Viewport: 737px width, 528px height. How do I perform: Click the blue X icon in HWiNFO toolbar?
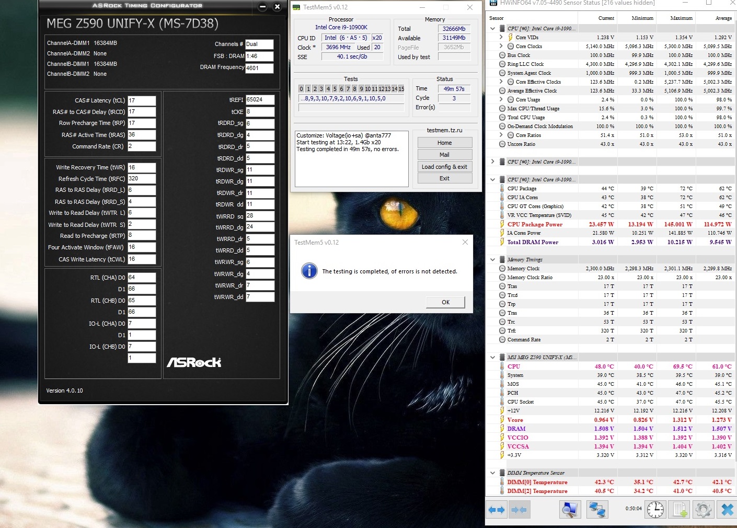pyautogui.click(x=727, y=510)
